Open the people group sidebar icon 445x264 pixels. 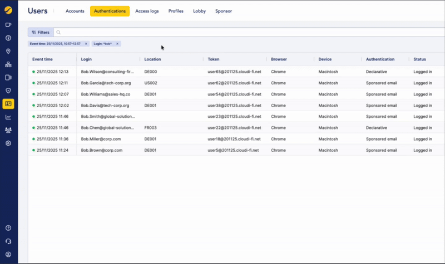click(x=8, y=130)
